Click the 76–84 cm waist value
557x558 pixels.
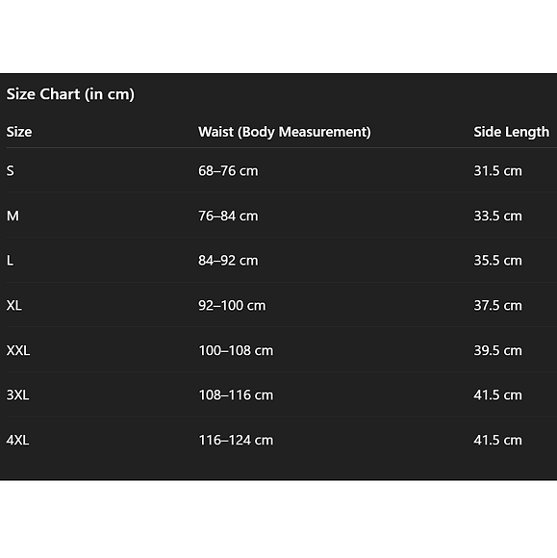[228, 216]
